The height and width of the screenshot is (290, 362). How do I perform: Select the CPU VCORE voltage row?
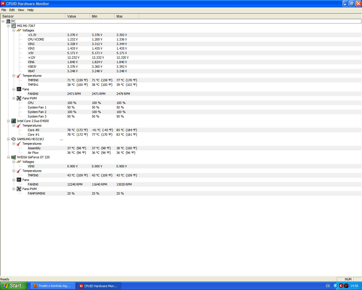click(x=181, y=39)
